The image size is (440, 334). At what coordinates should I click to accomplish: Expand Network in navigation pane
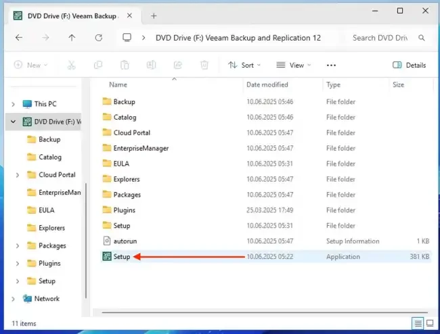13,299
